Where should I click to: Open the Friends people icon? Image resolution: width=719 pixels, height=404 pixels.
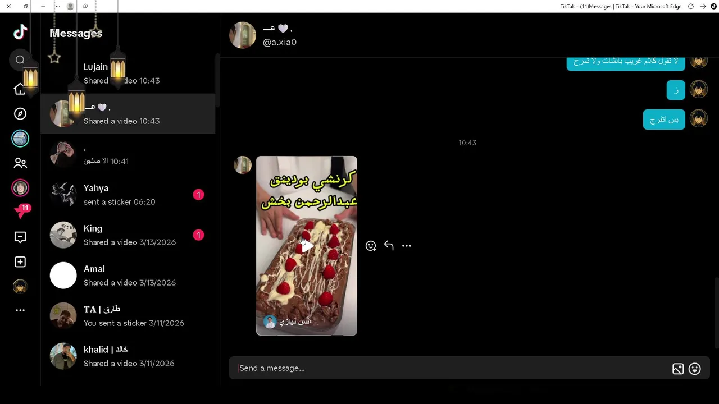click(20, 163)
